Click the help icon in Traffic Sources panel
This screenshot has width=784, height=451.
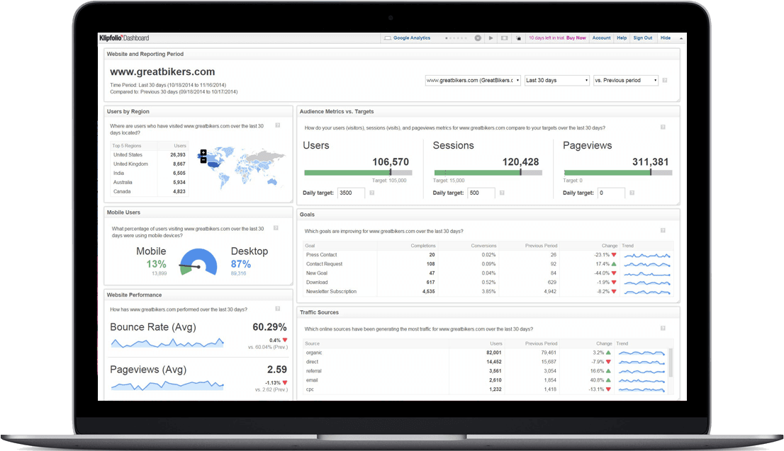(663, 329)
